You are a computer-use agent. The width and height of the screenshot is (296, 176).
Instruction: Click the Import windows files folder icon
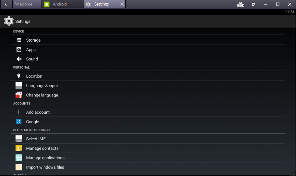click(19, 167)
